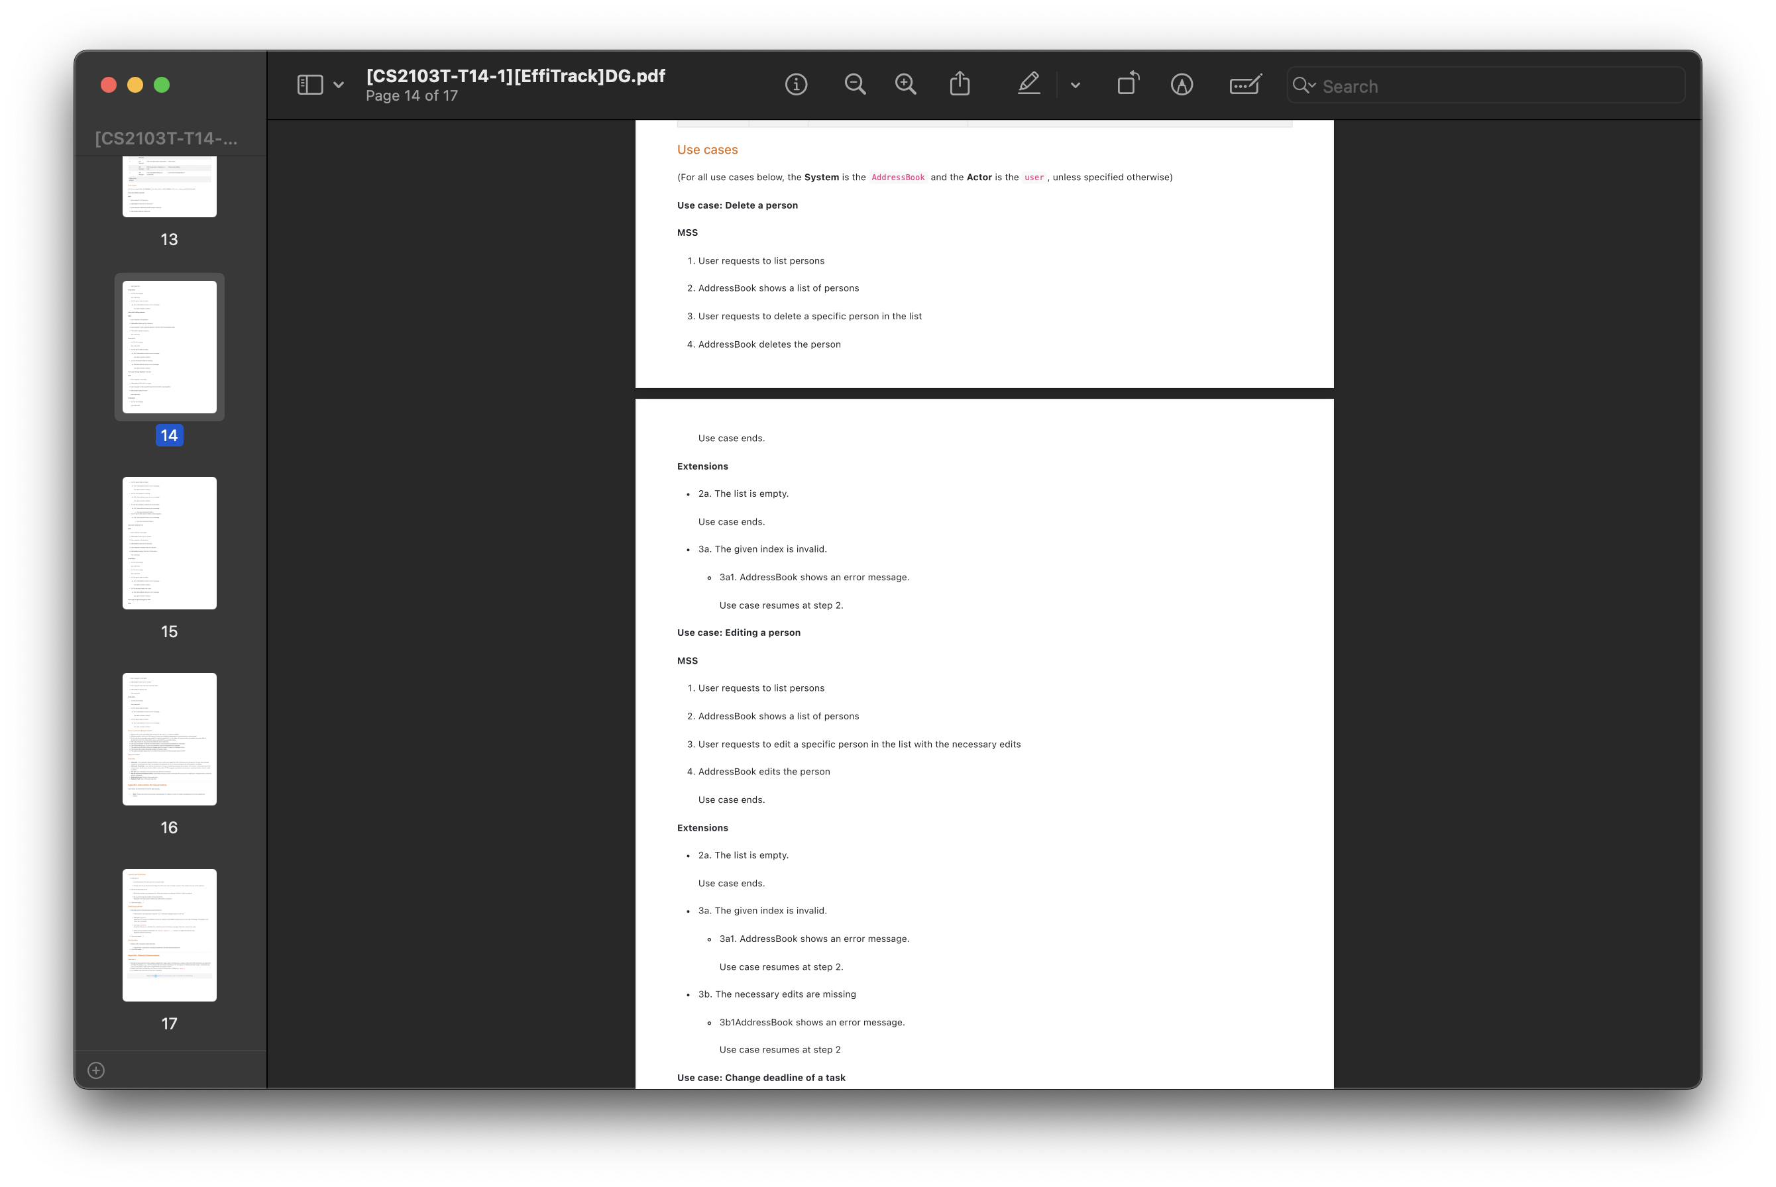This screenshot has width=1776, height=1187.
Task: Zoom out of the PDF page
Action: pyautogui.click(x=855, y=85)
